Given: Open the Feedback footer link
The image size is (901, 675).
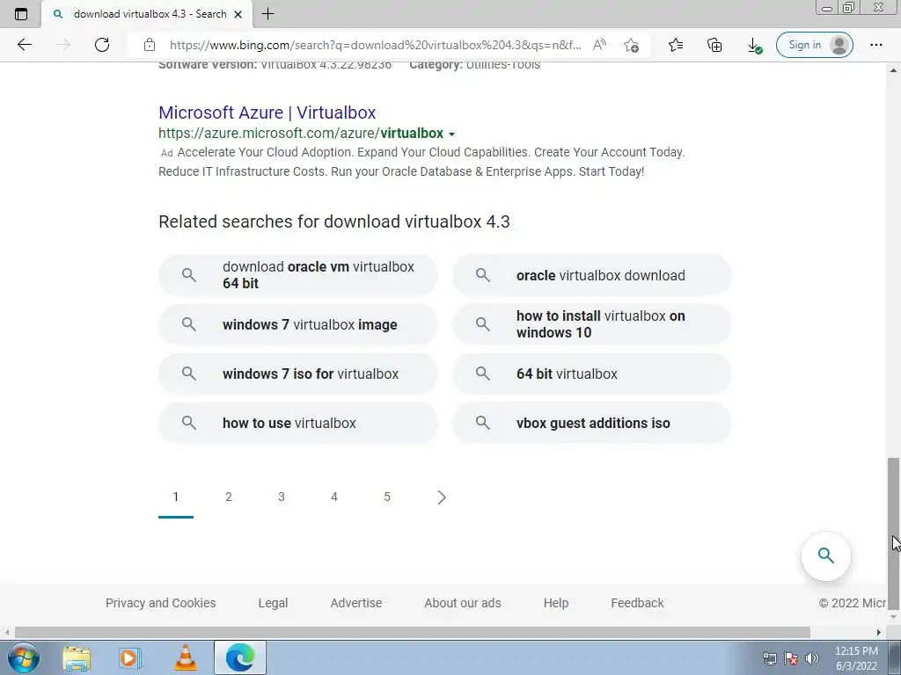Looking at the screenshot, I should pos(637,603).
